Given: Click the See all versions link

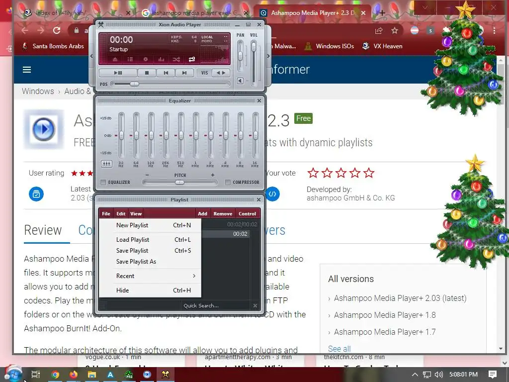Looking at the screenshot, I should pyautogui.click(x=339, y=349).
